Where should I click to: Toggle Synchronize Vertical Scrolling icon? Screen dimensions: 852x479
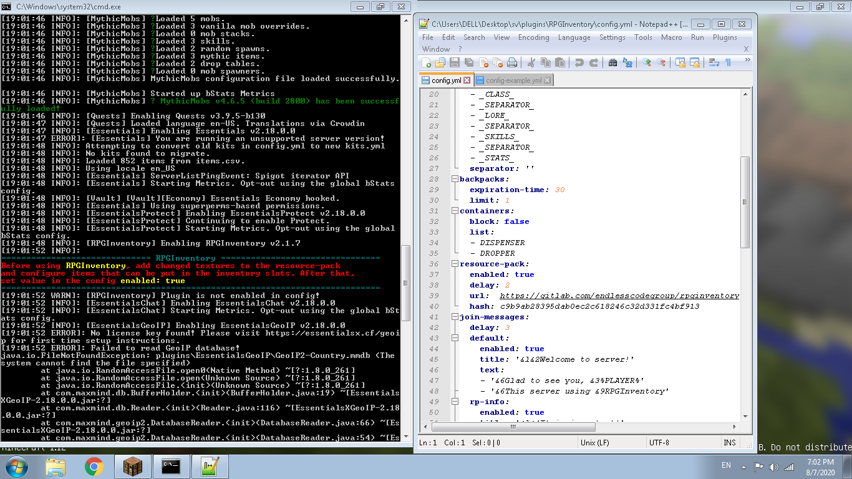680,62
